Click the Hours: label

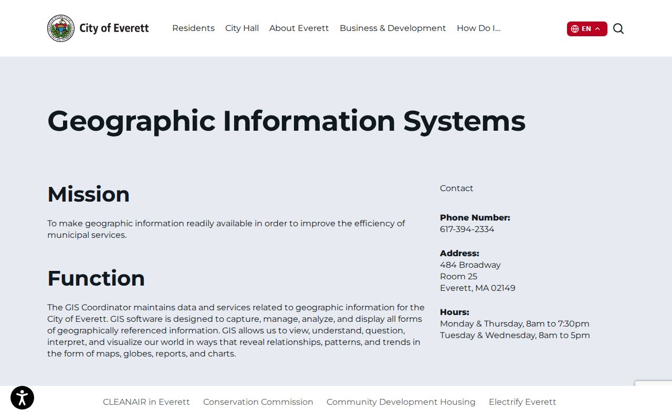click(x=455, y=312)
